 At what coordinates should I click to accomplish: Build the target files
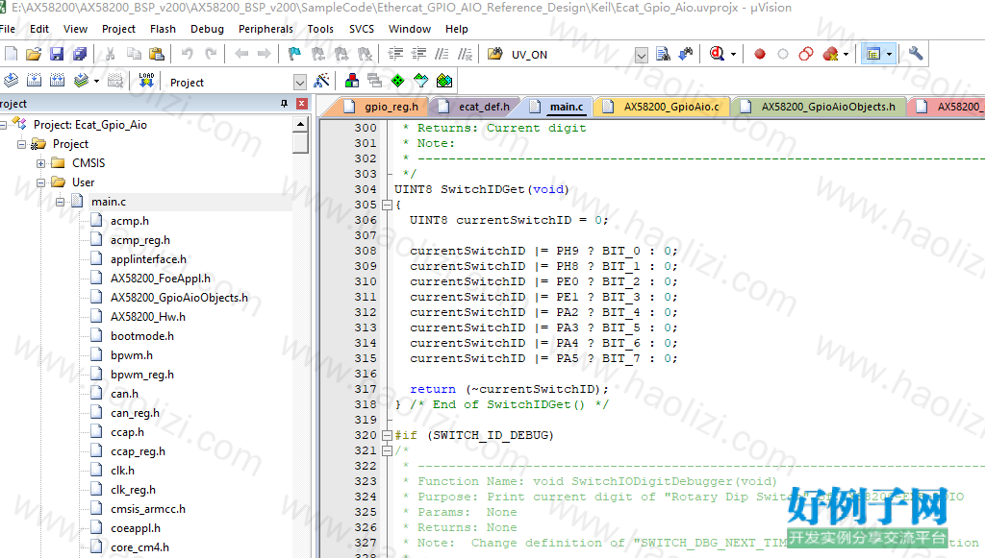(34, 81)
